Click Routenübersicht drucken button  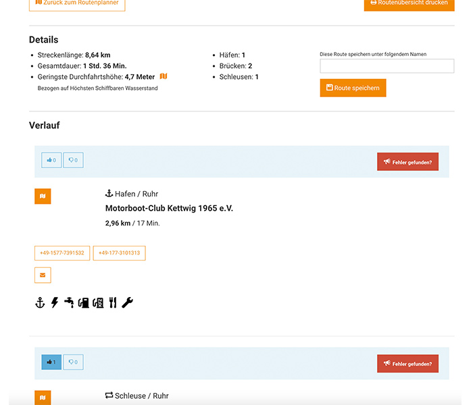[409, 3]
